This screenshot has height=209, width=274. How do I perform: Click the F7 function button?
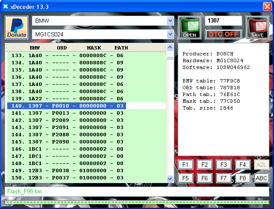pyautogui.click(x=224, y=178)
